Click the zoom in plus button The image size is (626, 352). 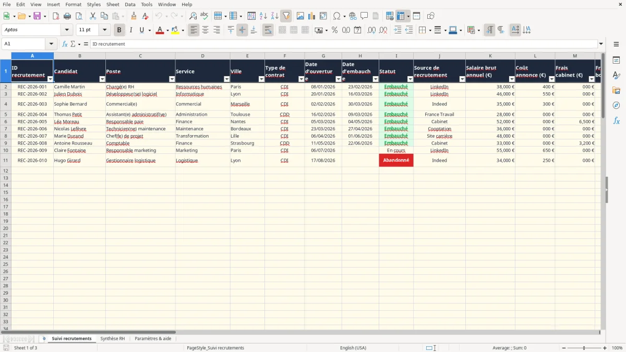pyautogui.click(x=605, y=348)
